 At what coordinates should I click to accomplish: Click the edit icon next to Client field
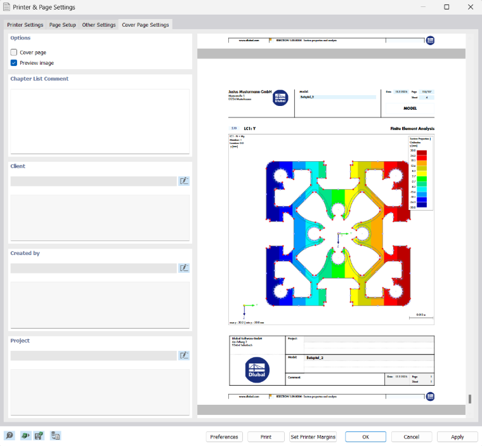click(184, 181)
